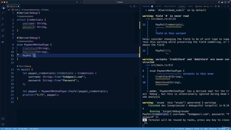Open the src/main.rs:11:12 link in the terminal
The width and height of the screenshot is (231, 130).
[x=164, y=19]
